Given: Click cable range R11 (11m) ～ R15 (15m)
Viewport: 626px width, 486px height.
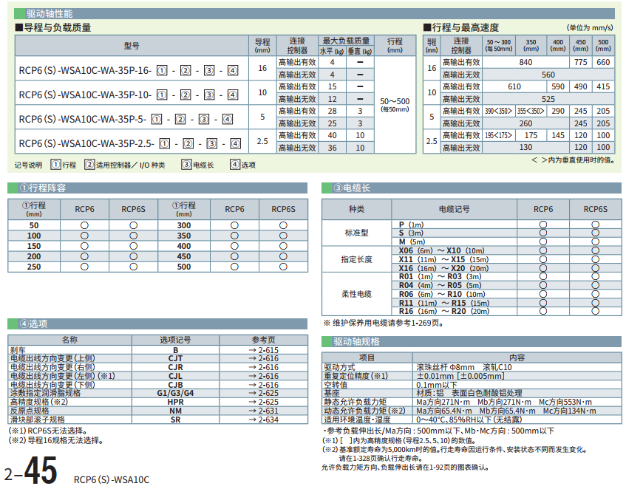Looking at the screenshot, I should [444, 303].
